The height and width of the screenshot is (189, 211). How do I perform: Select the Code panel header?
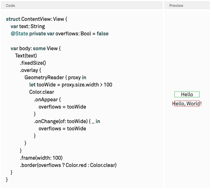[x=82, y=5]
